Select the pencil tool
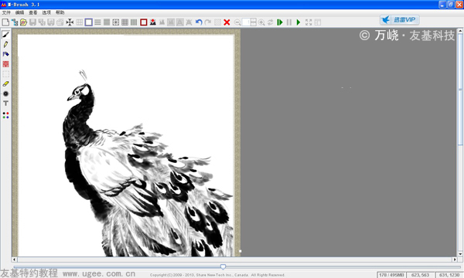 click(x=5, y=44)
